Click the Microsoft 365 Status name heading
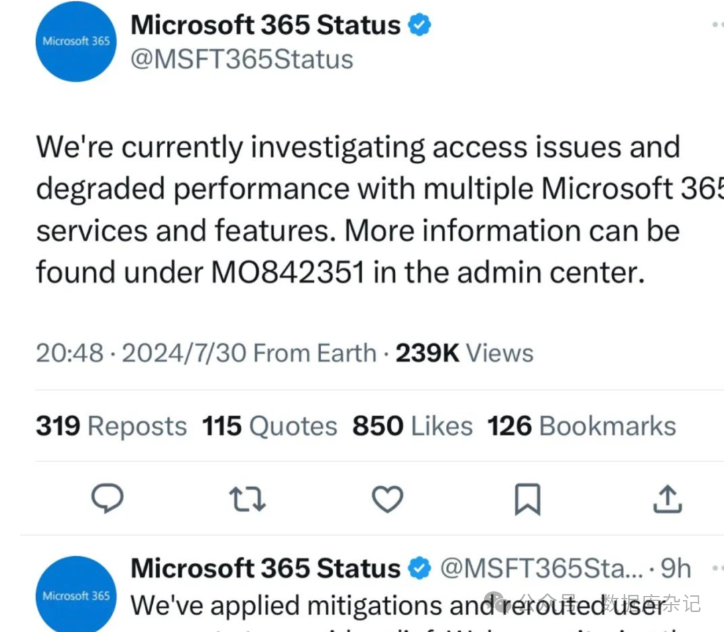 point(265,25)
